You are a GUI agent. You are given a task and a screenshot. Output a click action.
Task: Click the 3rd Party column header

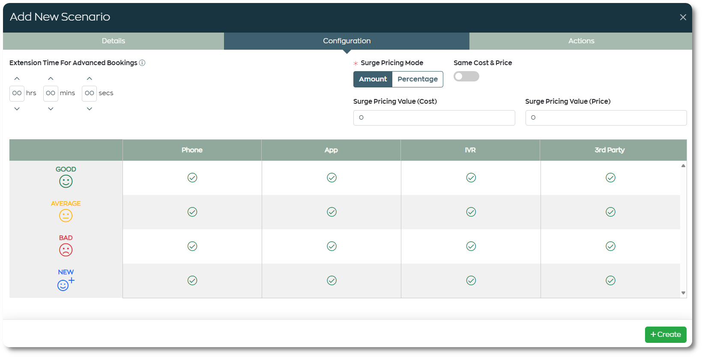[x=613, y=150]
